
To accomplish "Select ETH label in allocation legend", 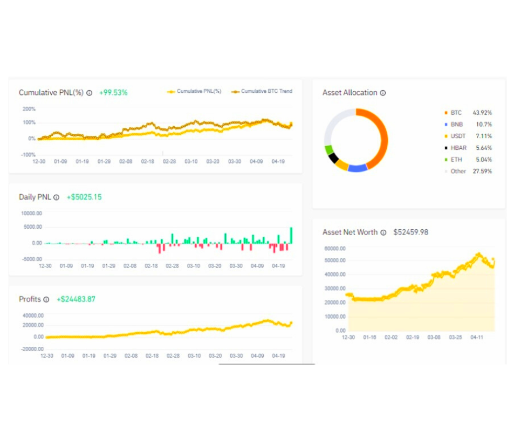I will pyautogui.click(x=456, y=160).
